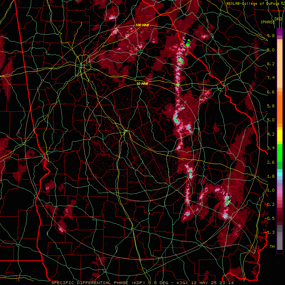285x285 pixels.
Task: Click the 5.0 value on the color scale
Action: pos(271,120)
